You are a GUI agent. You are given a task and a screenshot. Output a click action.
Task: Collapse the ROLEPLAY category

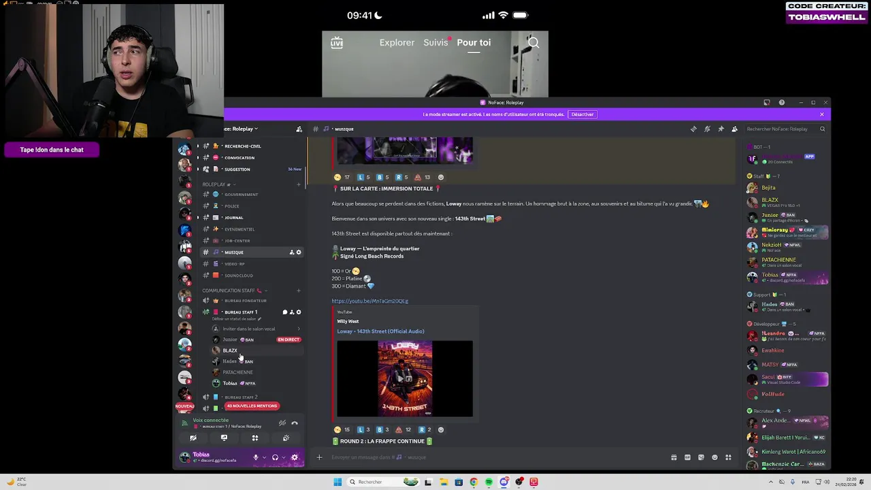point(218,184)
